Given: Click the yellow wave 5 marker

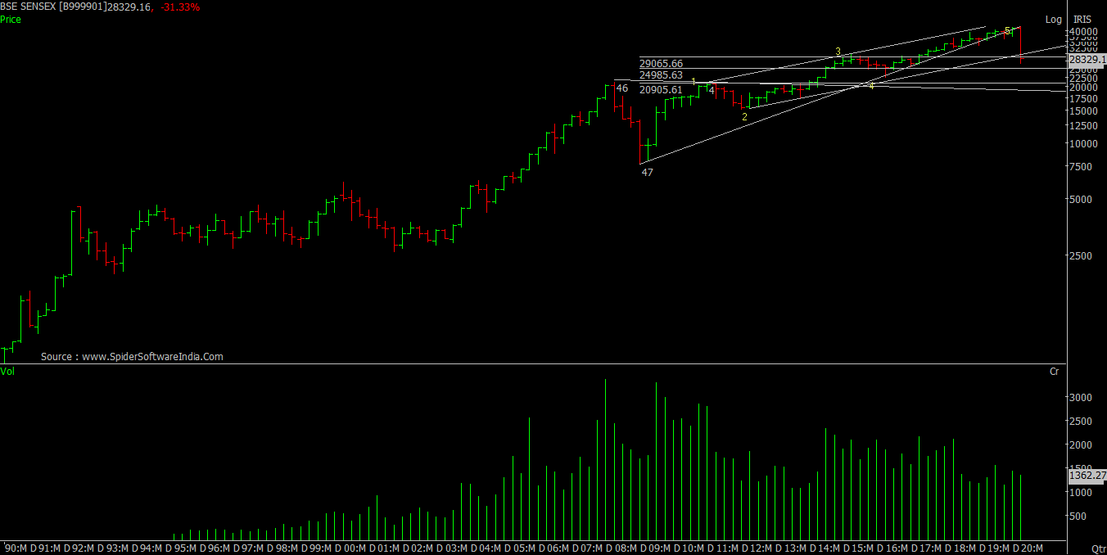Looking at the screenshot, I should [1008, 30].
